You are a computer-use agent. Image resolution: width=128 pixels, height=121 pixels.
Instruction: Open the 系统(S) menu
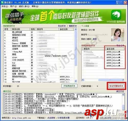click(x=5, y=6)
